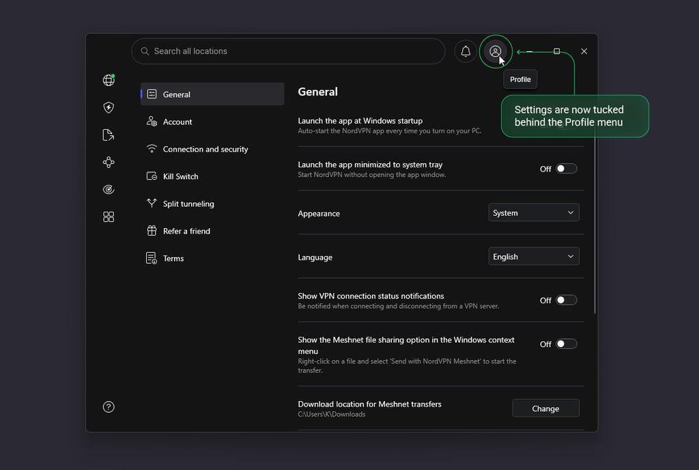Open Refer a friend page label
This screenshot has height=470, width=699.
pyautogui.click(x=186, y=231)
